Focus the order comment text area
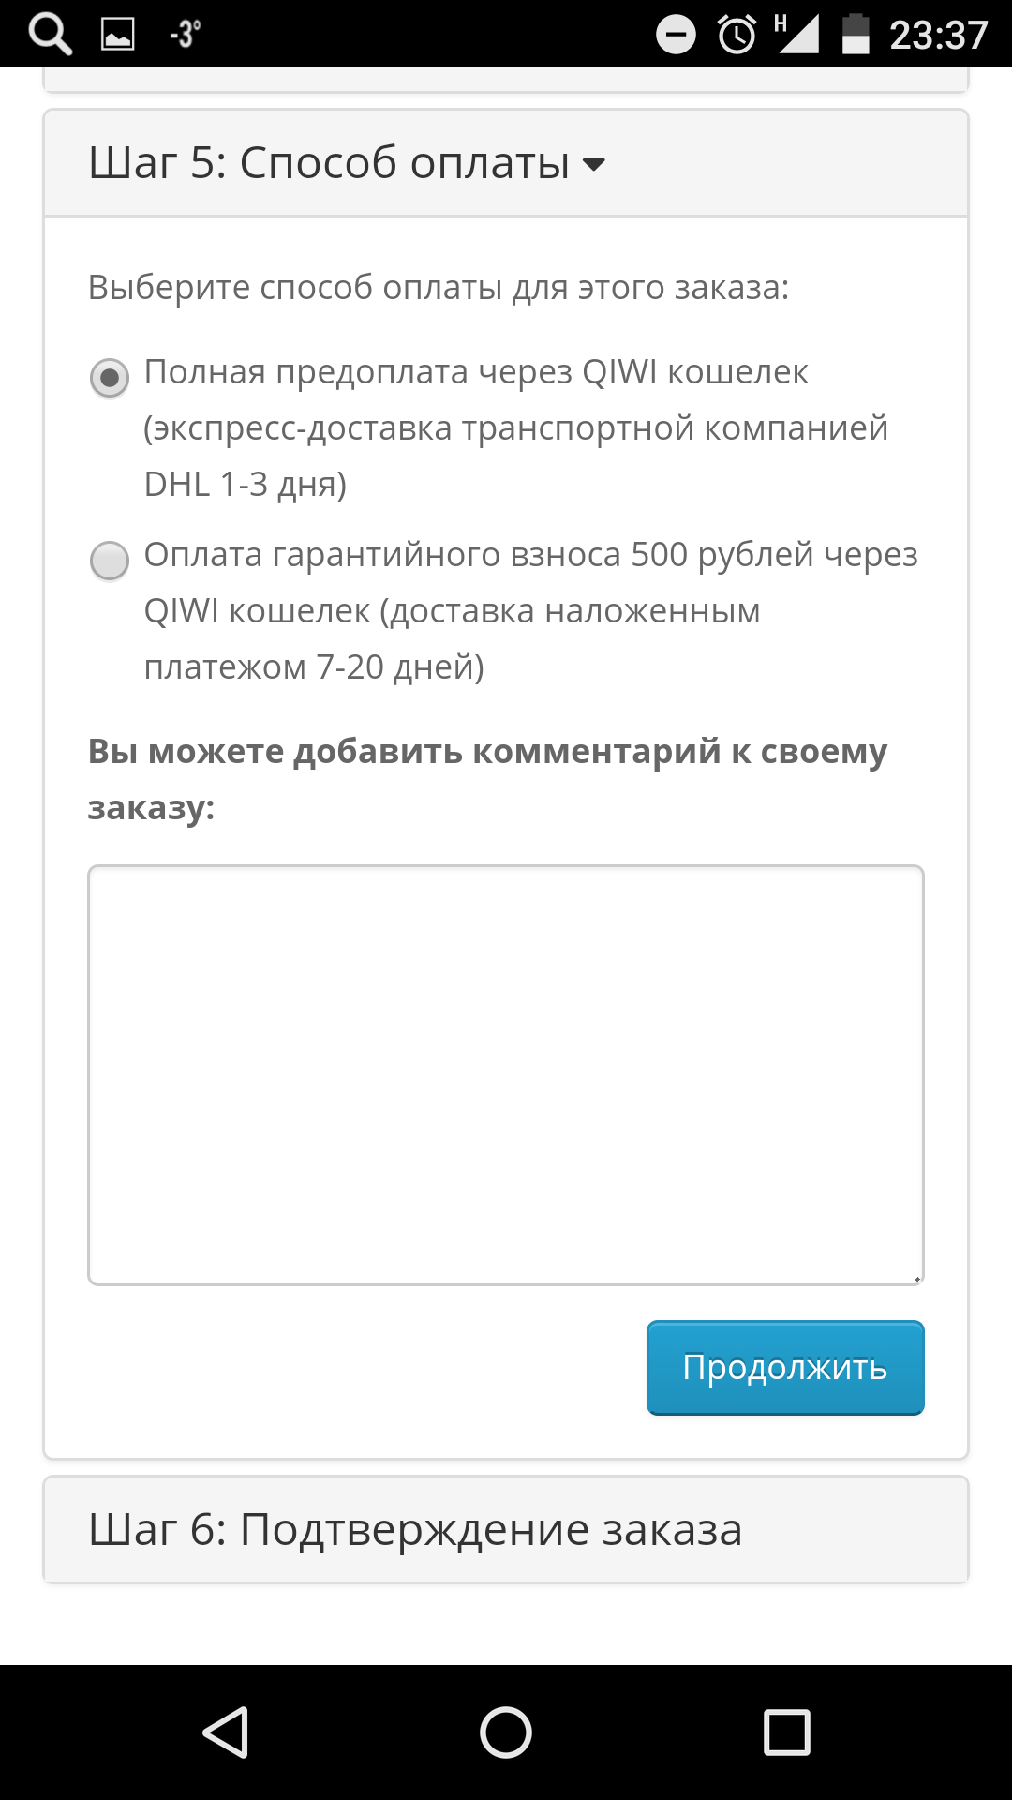 click(x=506, y=1074)
